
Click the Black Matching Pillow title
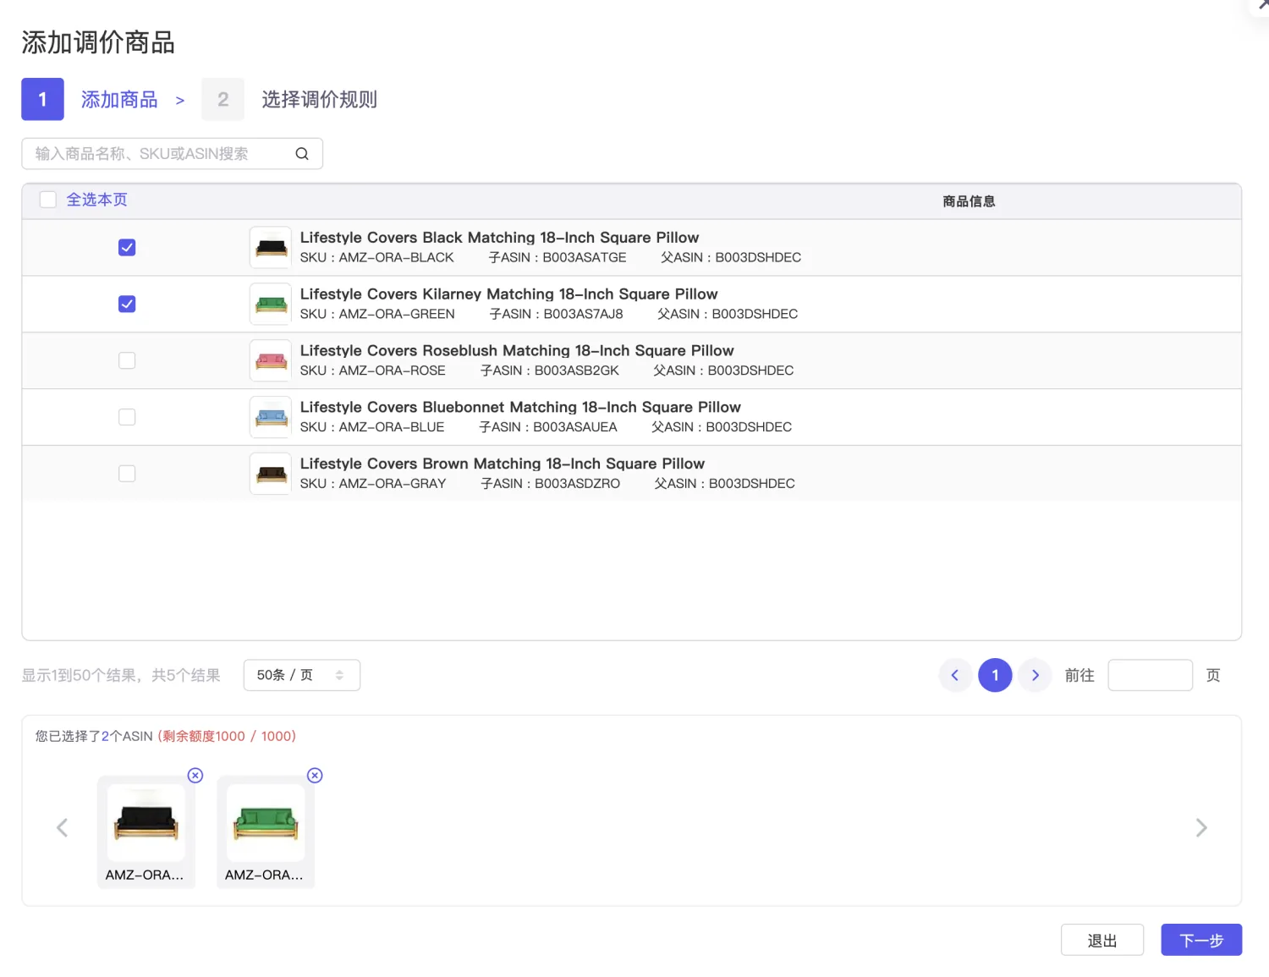499,238
